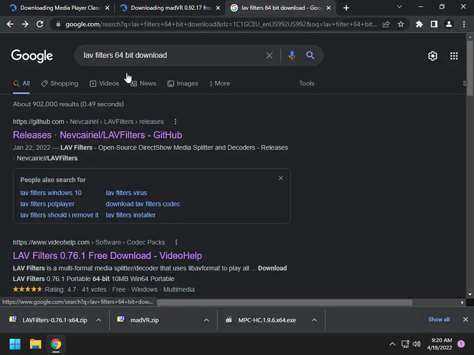Search lav filters virus

126,193
